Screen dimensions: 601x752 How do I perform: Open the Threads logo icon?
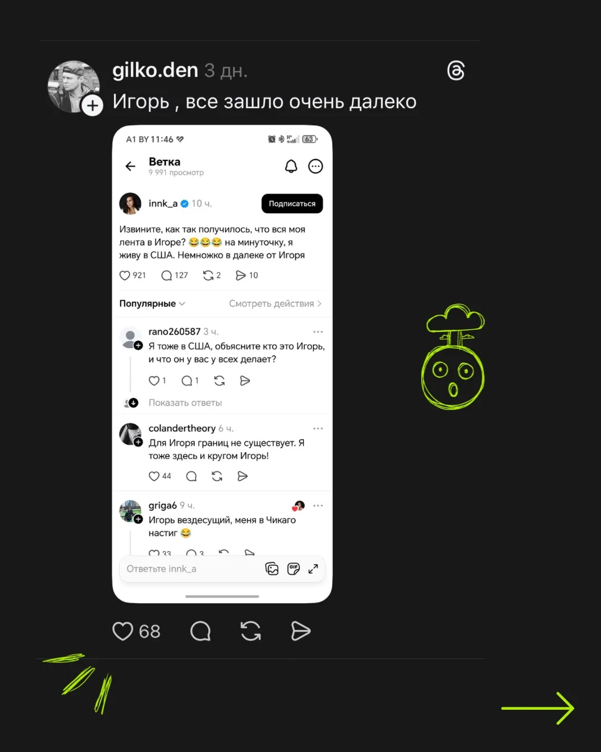[456, 71]
